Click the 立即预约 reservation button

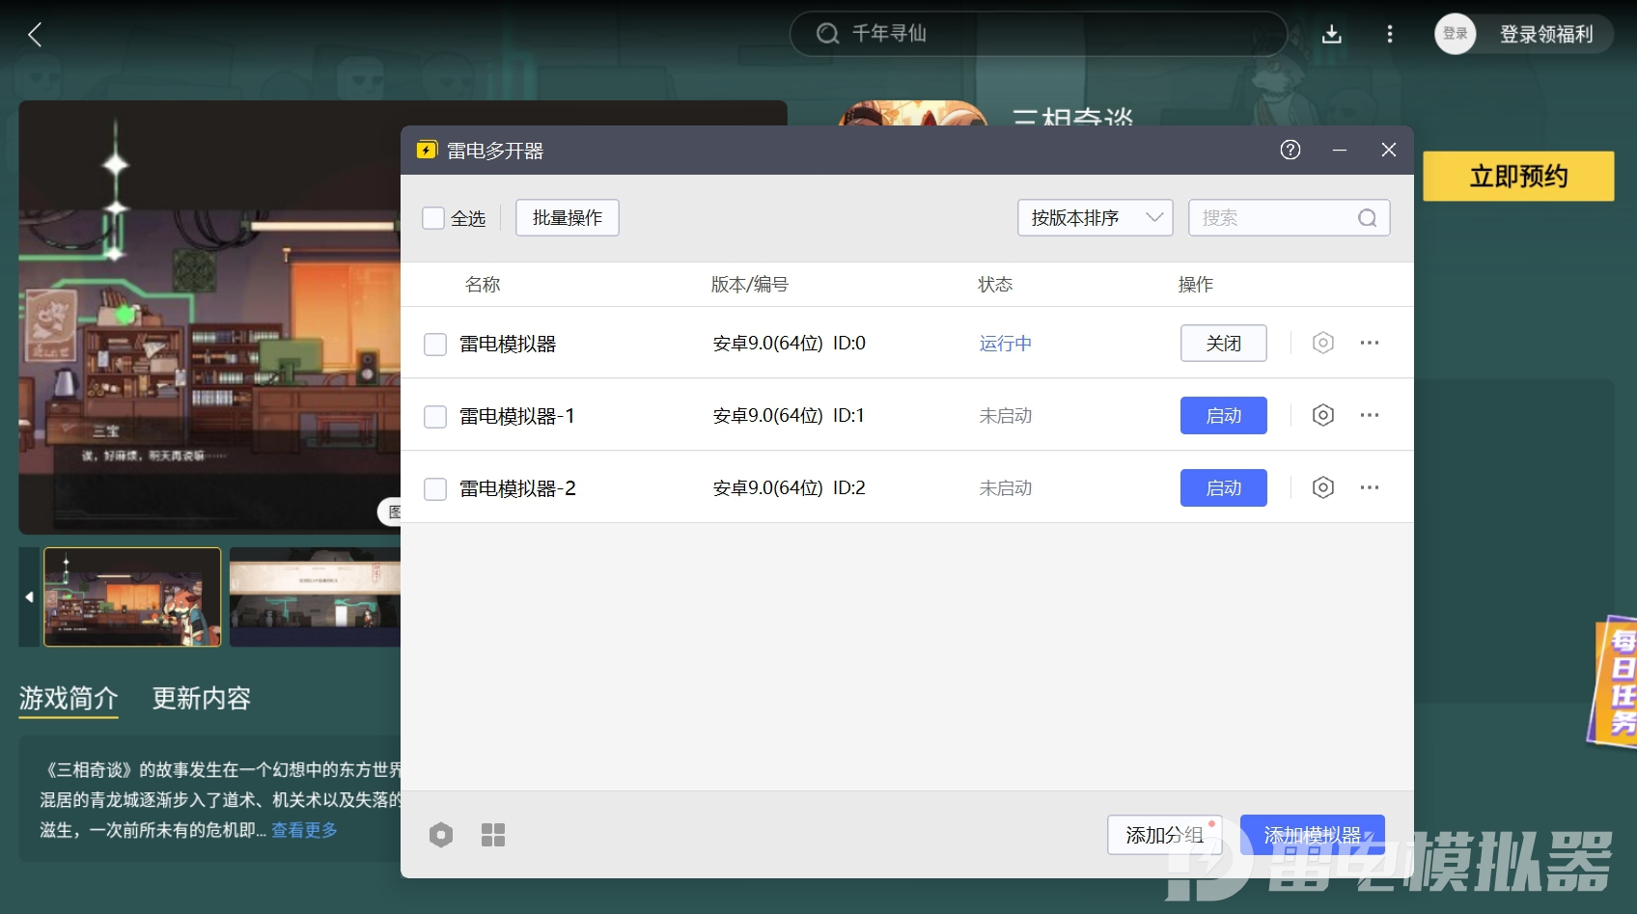click(x=1517, y=177)
